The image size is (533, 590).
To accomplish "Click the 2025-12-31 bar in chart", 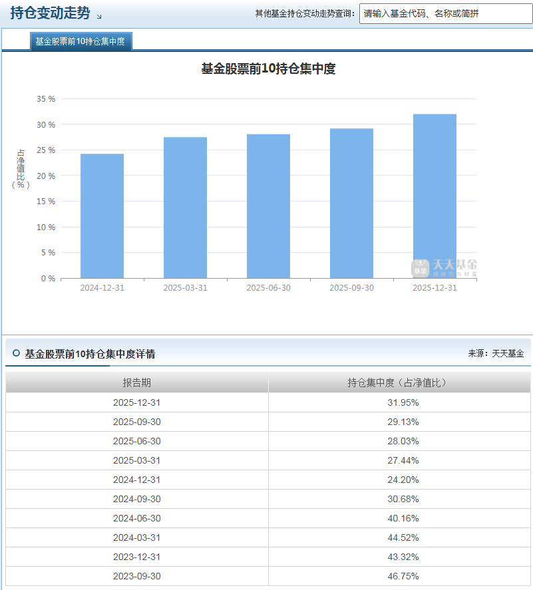I will [435, 196].
